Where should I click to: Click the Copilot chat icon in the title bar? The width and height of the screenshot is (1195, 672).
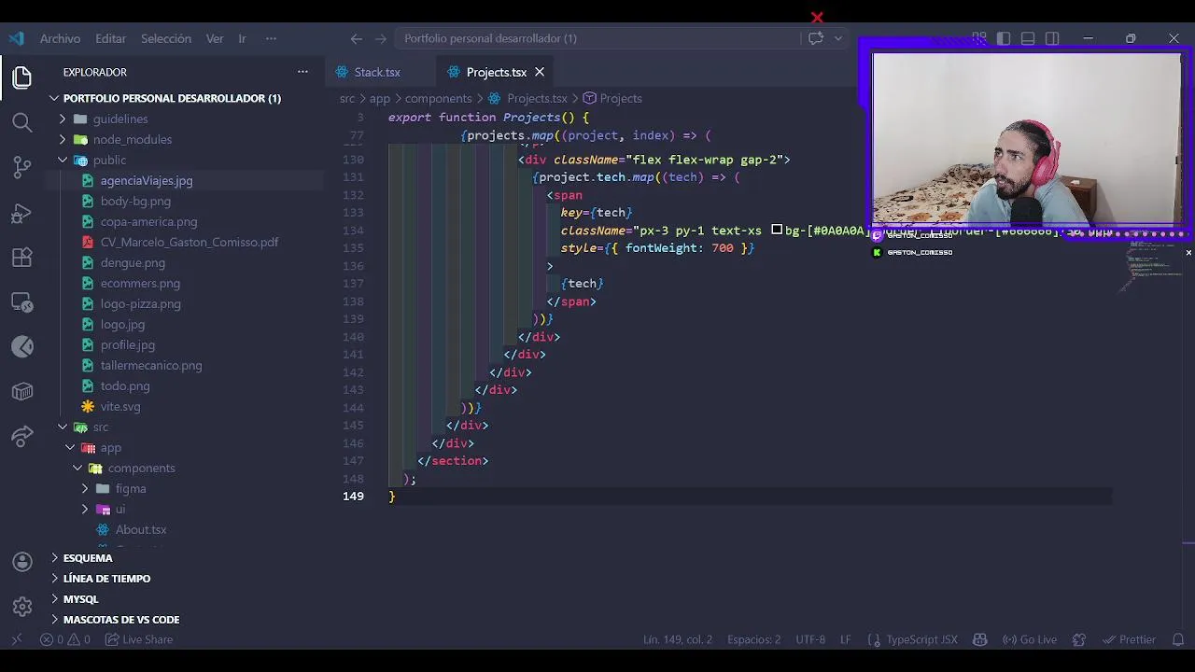coord(816,38)
